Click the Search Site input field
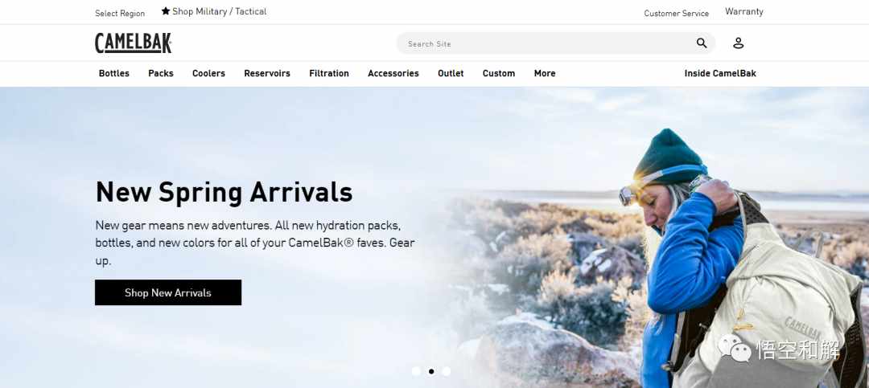Viewport: 869px width, 388px height. coord(546,43)
